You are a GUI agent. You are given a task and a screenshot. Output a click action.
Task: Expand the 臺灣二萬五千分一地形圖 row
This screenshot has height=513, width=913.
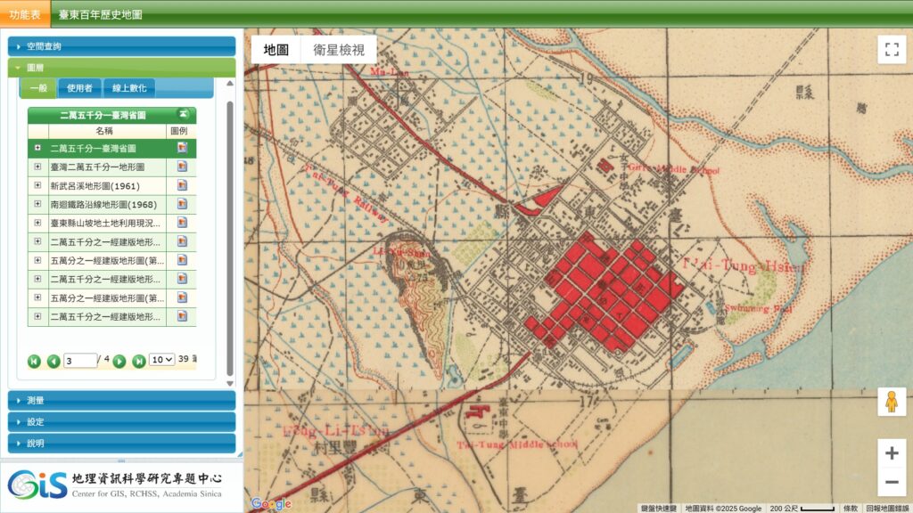tap(37, 167)
